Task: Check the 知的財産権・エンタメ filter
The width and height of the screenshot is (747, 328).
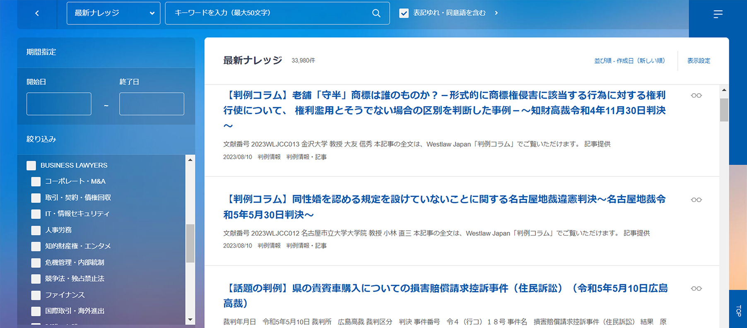Action: (x=36, y=246)
